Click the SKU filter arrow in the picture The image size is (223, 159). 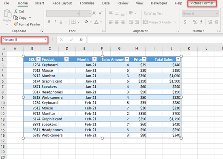point(39,59)
